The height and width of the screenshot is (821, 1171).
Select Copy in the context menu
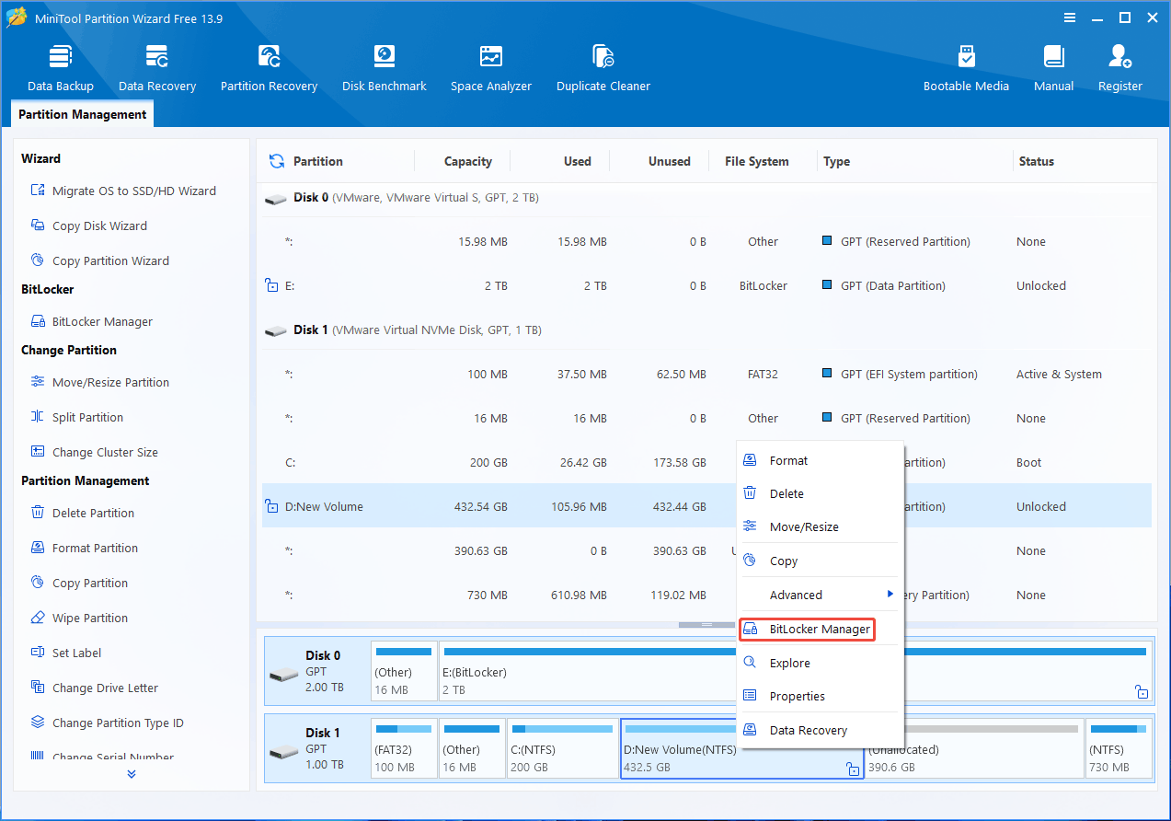(821, 561)
